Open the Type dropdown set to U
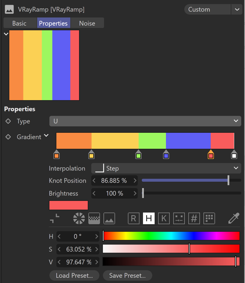Image resolution: width=245 pixels, height=283 pixels. (145, 121)
